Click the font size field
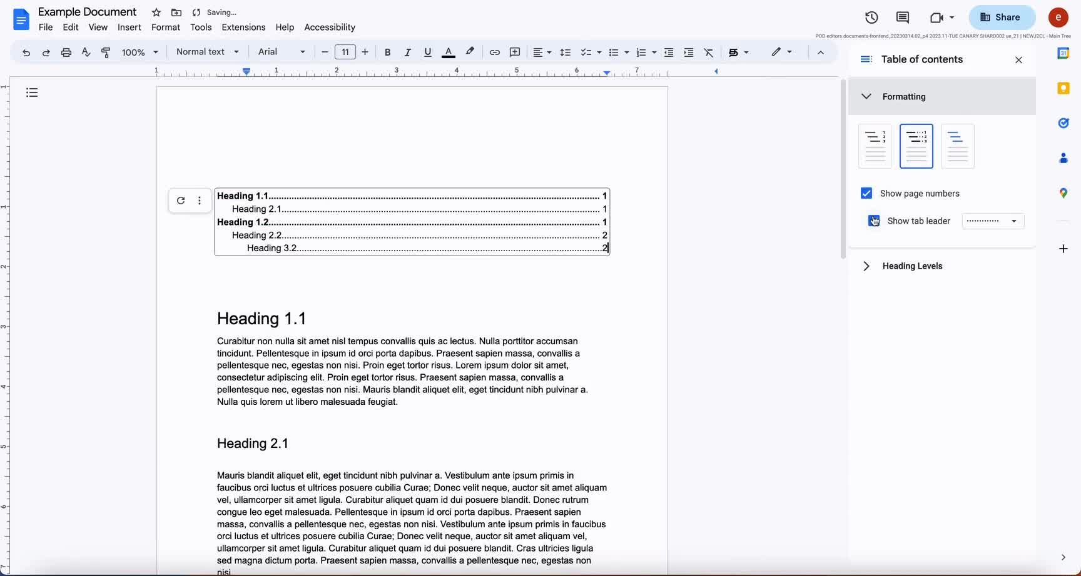Viewport: 1081px width, 576px height. click(x=345, y=52)
